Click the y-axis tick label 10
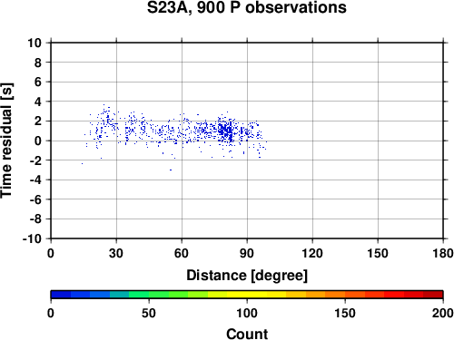This screenshot has width=454, height=340. pos(35,43)
